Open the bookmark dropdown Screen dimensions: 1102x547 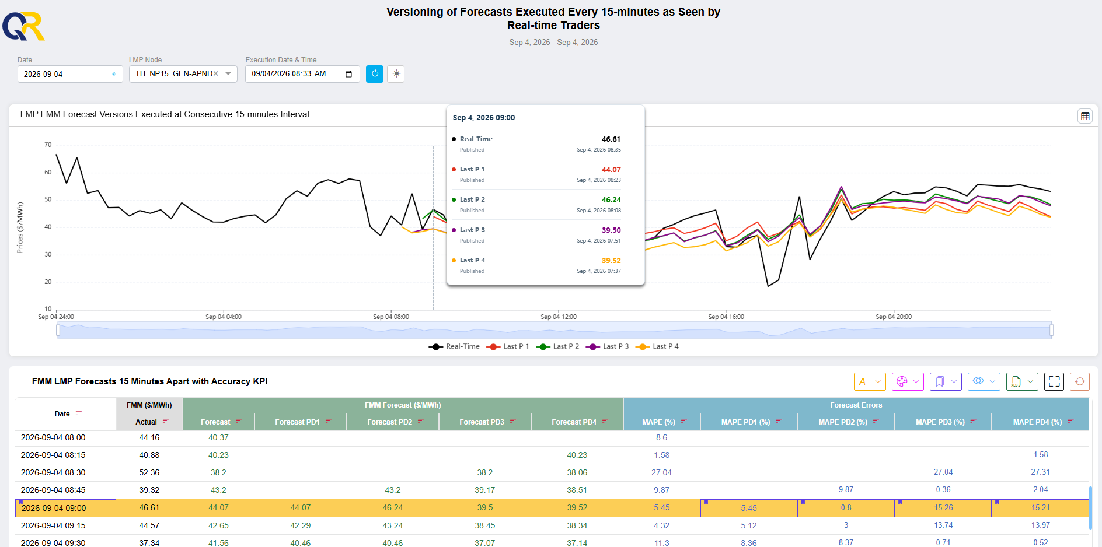946,381
